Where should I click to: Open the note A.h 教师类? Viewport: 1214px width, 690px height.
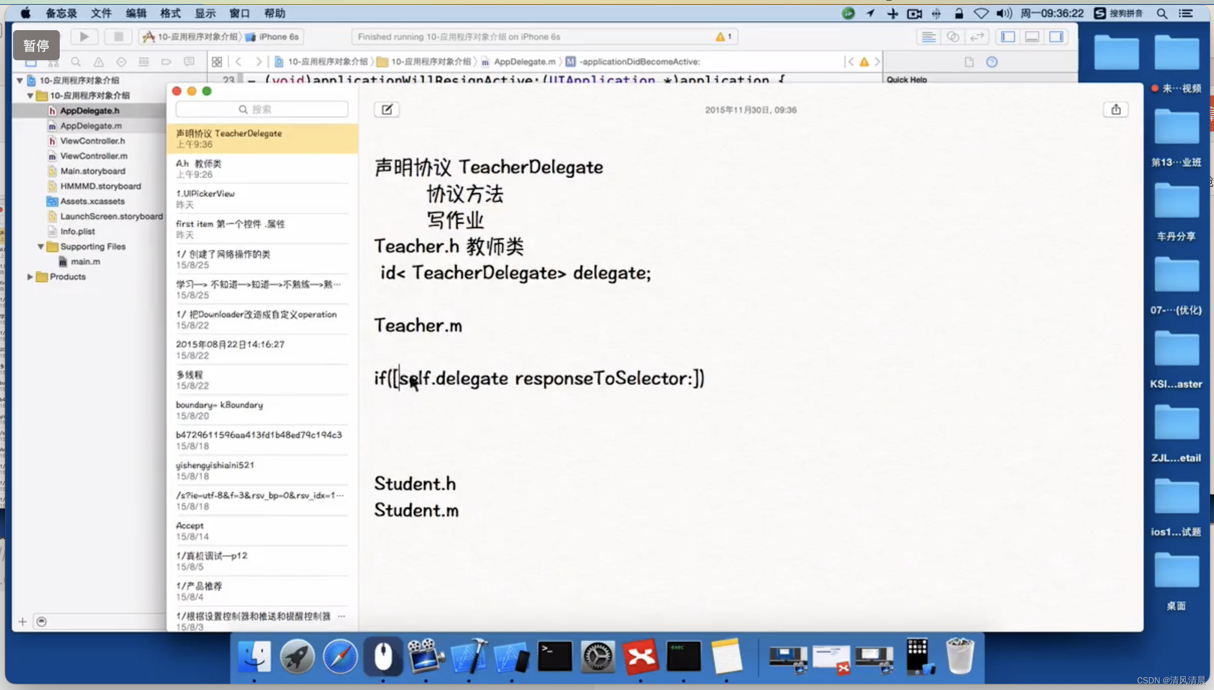pos(262,169)
